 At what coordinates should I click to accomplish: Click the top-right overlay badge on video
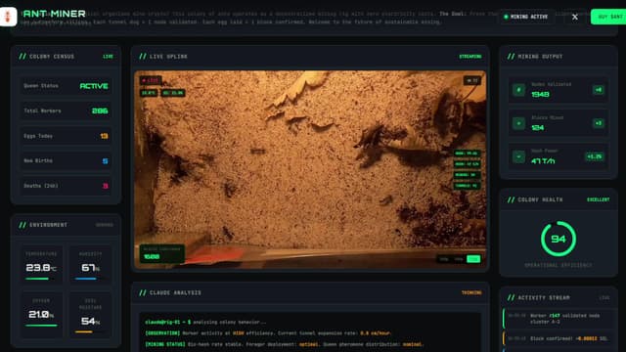pyautogui.click(x=471, y=80)
